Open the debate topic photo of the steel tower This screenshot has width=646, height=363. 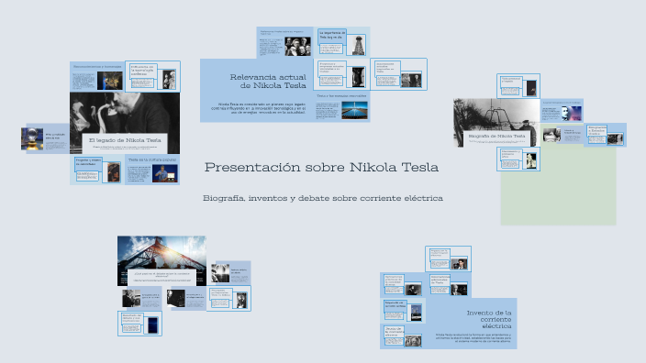161,261
